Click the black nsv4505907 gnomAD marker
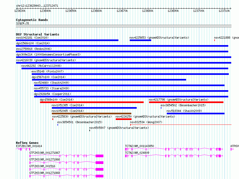 pos(90,130)
